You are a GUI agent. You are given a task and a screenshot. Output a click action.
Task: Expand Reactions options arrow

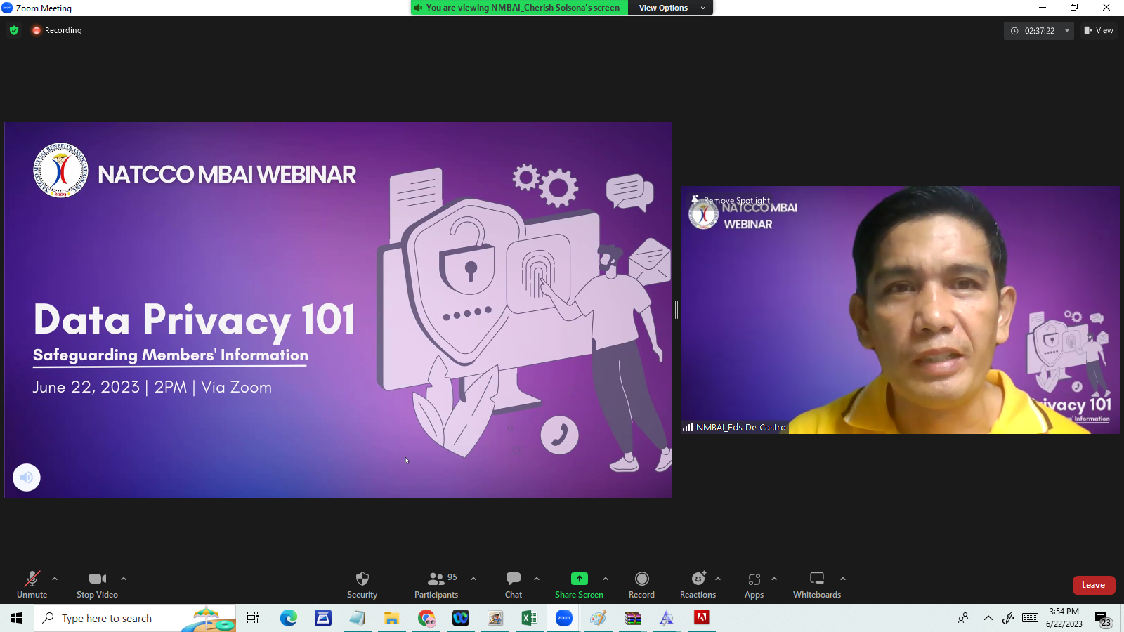[x=718, y=579]
